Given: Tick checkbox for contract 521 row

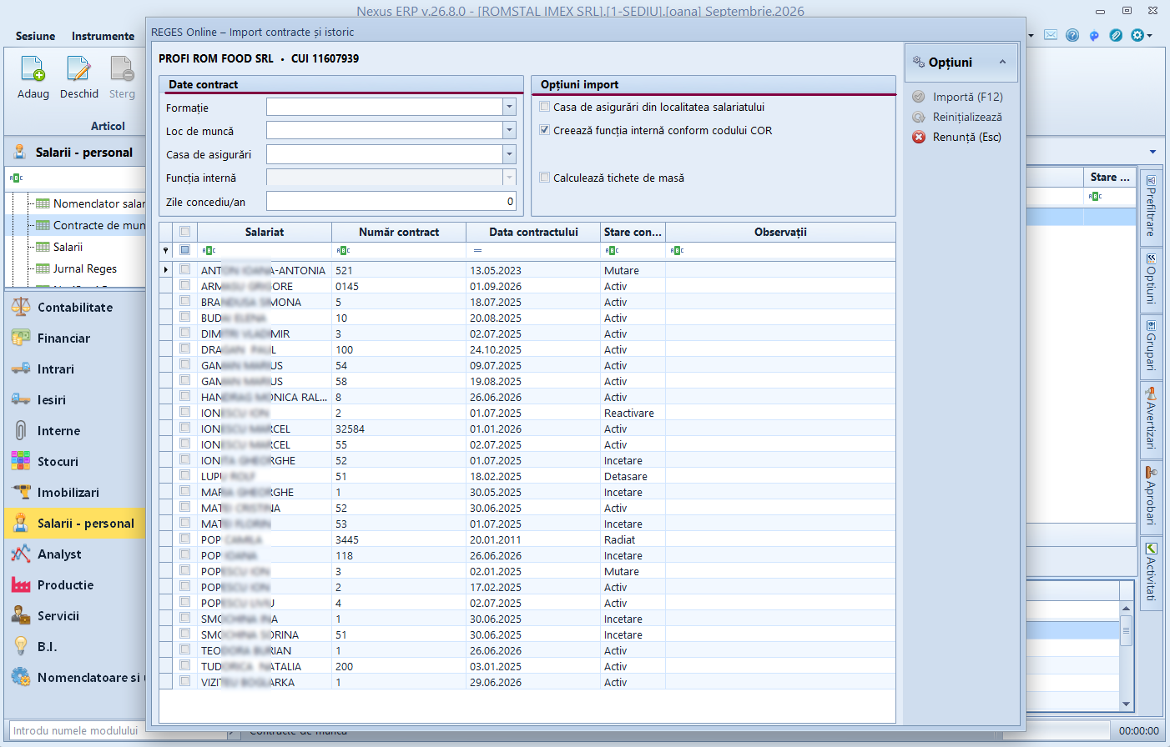Looking at the screenshot, I should click(184, 269).
